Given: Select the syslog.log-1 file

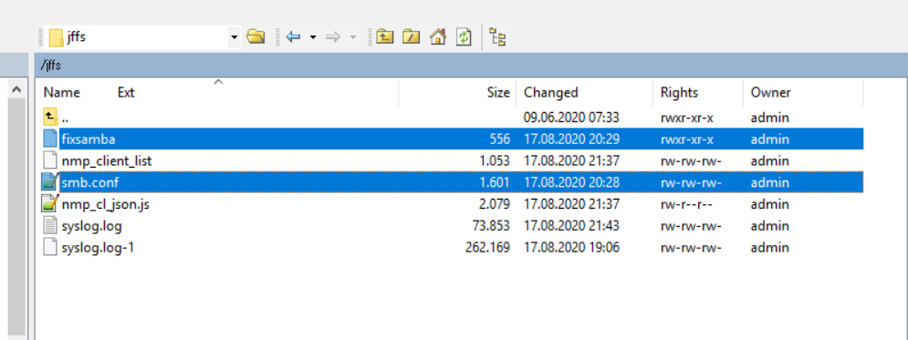Looking at the screenshot, I should [x=453, y=248].
